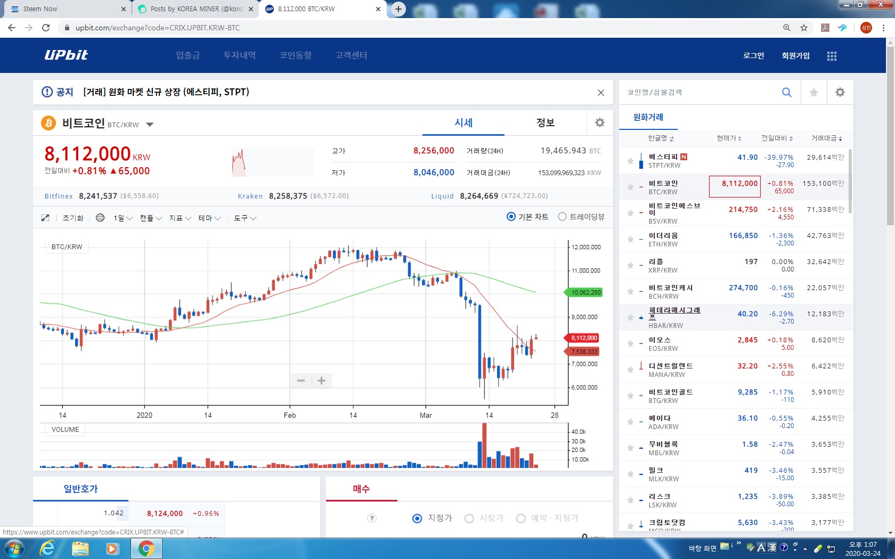Open 헤데라해시그래프 HBAR/KRW row
Screen dimensions: 895x559
735,317
